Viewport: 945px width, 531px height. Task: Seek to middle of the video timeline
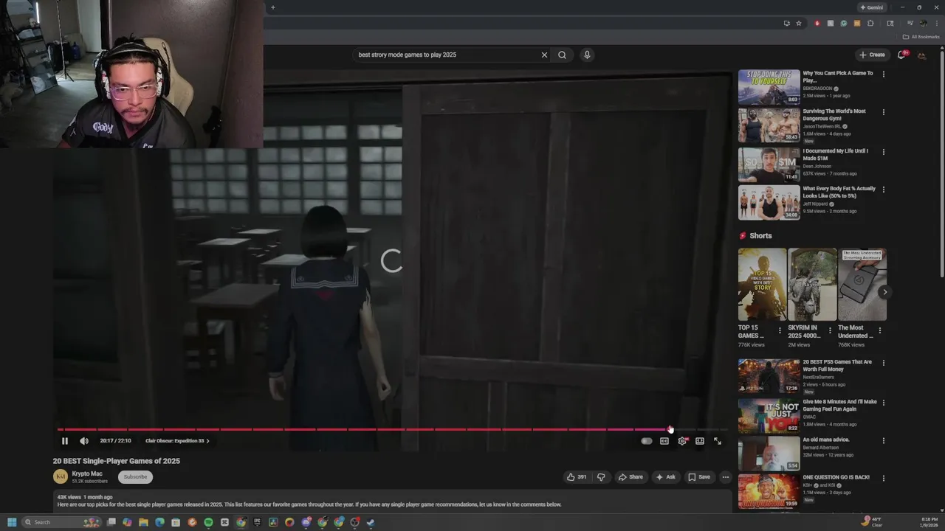pos(393,429)
